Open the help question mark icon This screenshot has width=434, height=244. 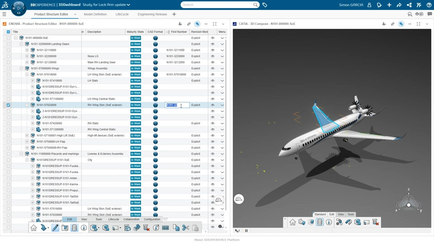(429, 5)
